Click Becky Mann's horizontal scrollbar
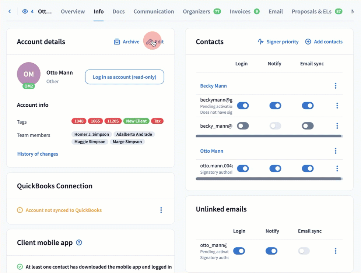 (x=268, y=136)
